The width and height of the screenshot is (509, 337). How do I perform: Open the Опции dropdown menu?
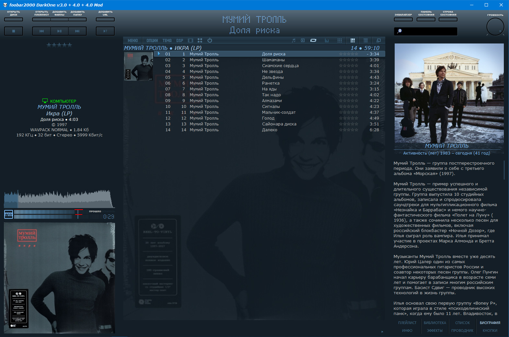tap(152, 41)
